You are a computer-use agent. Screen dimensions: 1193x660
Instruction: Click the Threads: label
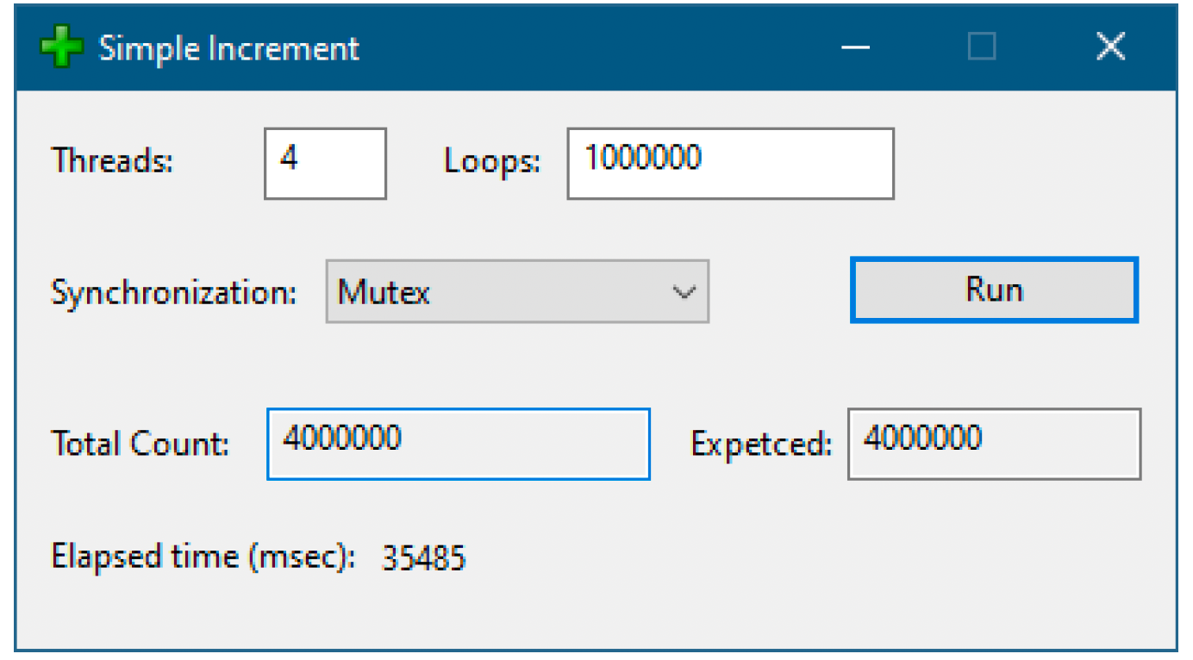(113, 161)
